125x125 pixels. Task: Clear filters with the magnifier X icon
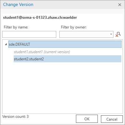[118, 34]
